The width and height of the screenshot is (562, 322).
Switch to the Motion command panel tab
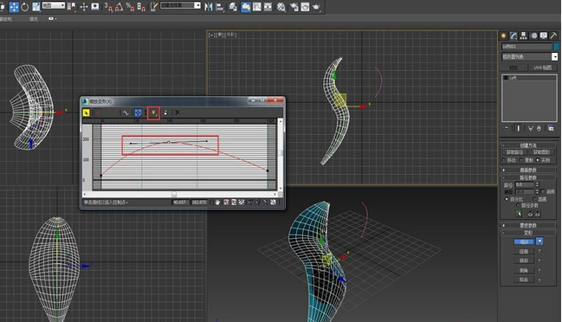(534, 35)
